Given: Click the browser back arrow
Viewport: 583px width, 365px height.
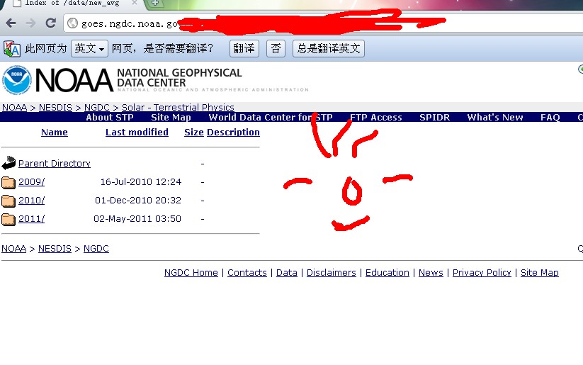Looking at the screenshot, I should point(11,23).
